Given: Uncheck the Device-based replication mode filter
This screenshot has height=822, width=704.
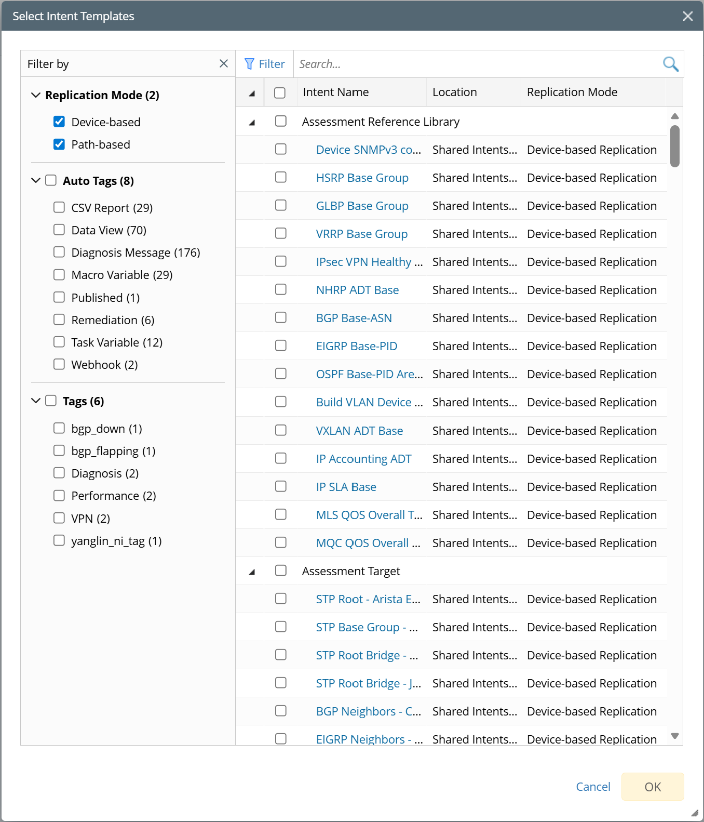Looking at the screenshot, I should pos(59,122).
